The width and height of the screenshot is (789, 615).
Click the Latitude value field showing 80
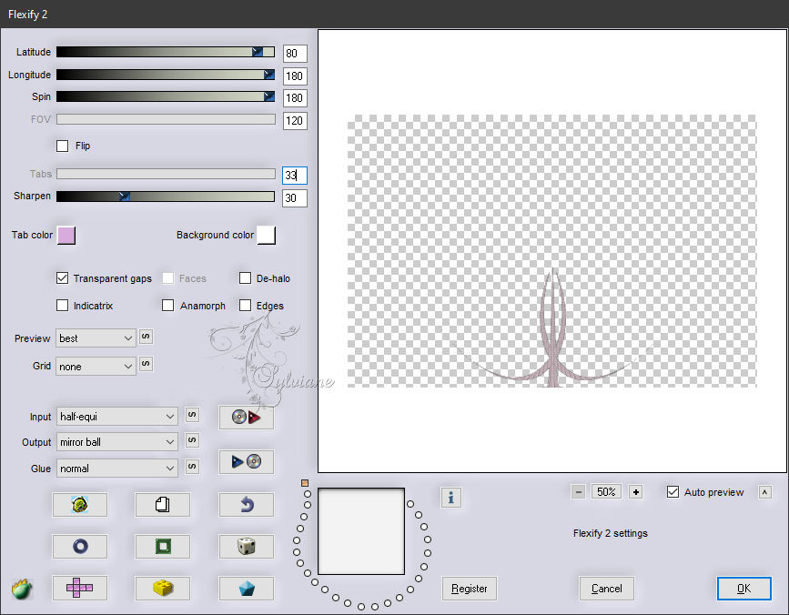click(295, 54)
